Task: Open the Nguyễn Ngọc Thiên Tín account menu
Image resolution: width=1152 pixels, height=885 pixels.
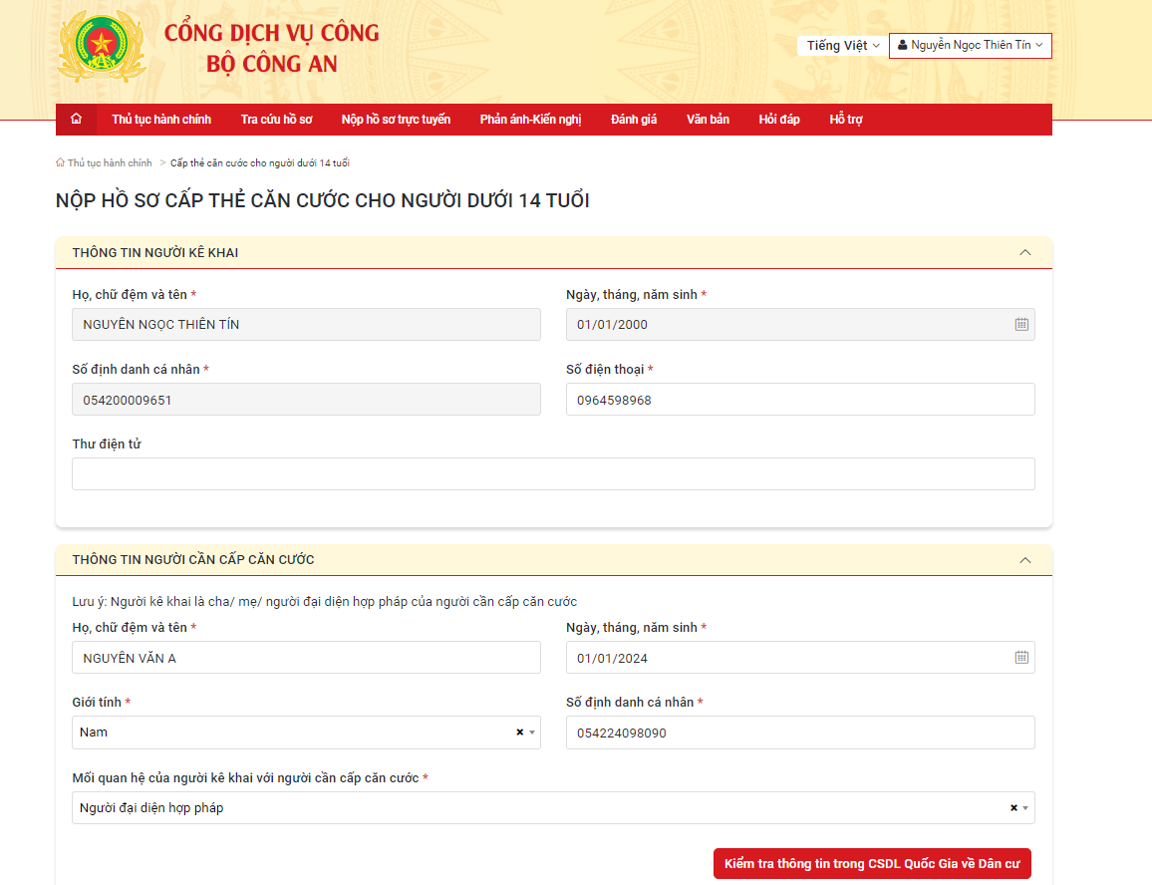Action: coord(970,46)
